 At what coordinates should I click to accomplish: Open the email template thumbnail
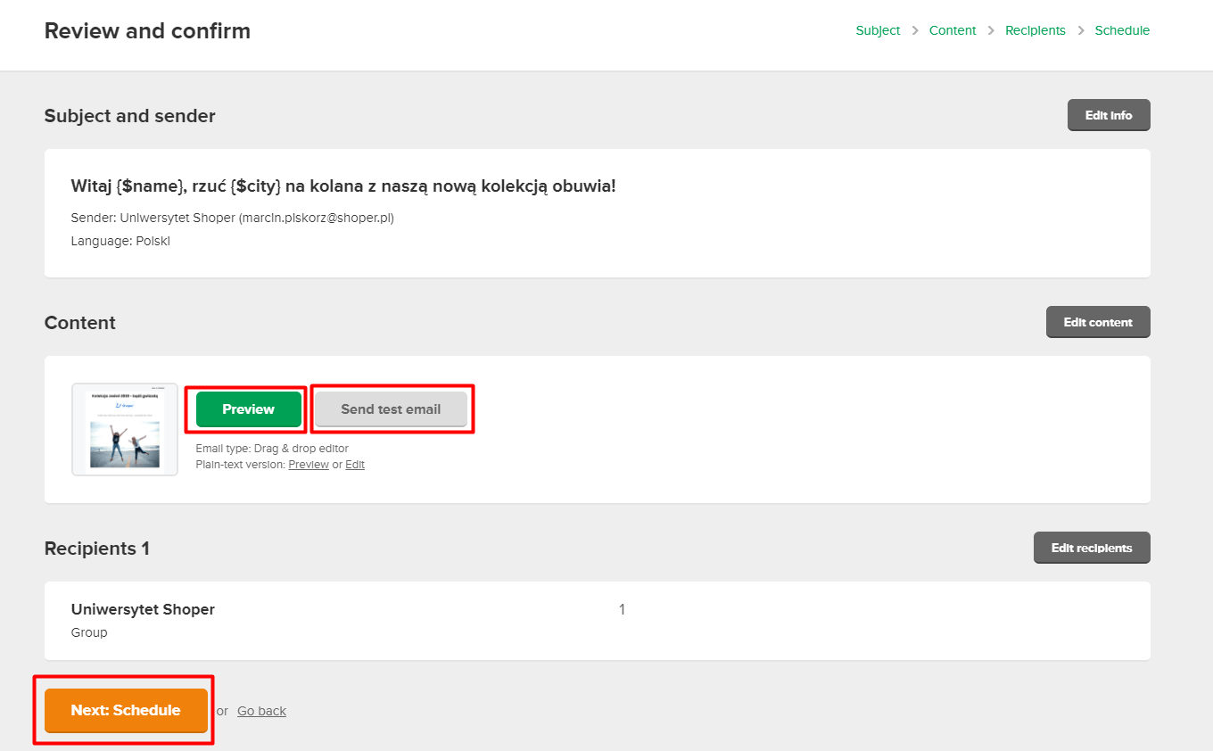tap(125, 430)
